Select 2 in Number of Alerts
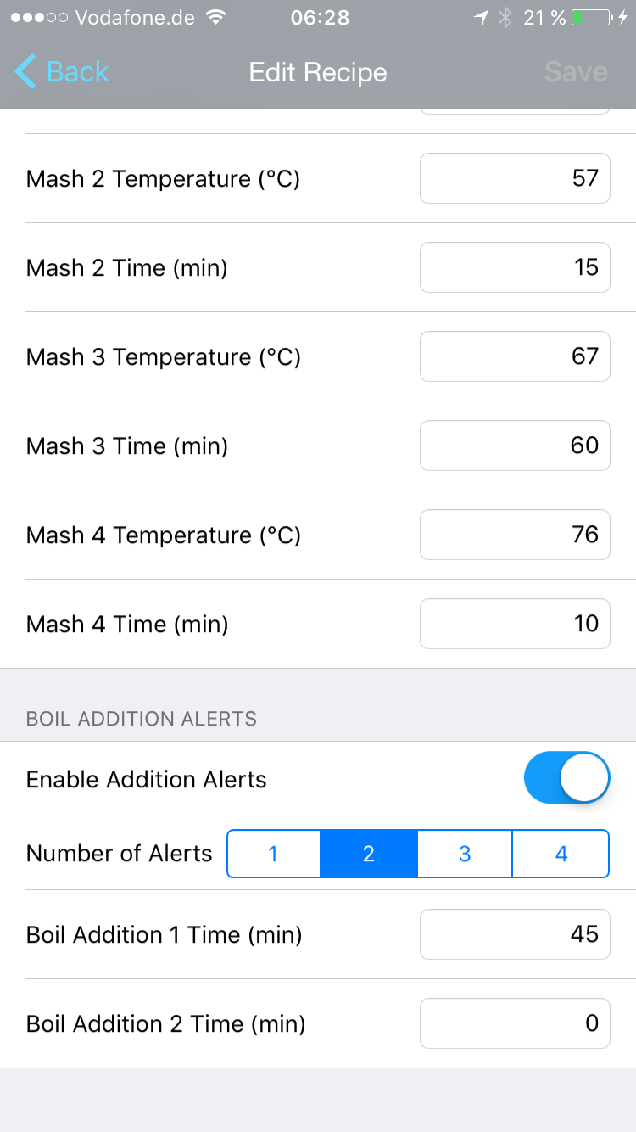 (x=369, y=854)
